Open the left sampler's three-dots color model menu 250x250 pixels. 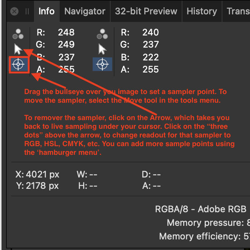[x=18, y=34]
